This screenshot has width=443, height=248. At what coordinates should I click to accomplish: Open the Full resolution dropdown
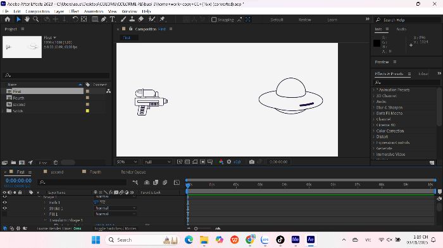tap(158, 162)
